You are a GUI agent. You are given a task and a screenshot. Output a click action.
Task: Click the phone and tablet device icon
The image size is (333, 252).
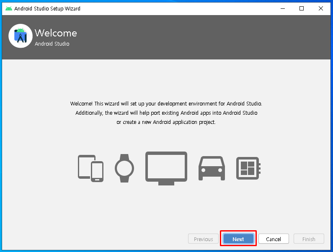(90, 168)
